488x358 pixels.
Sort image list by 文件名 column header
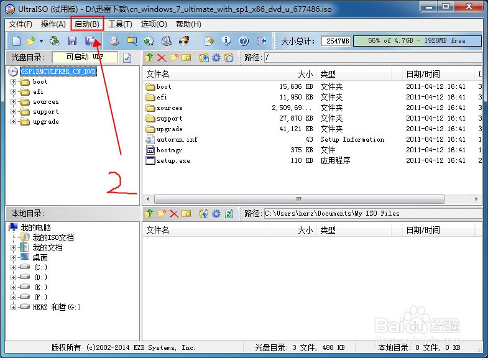[x=205, y=74]
